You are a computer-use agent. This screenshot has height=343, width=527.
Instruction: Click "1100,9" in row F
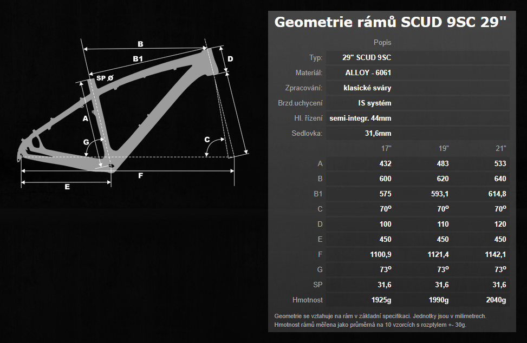[x=380, y=254]
